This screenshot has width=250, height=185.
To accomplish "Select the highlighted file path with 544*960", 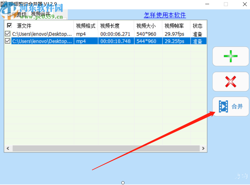I will coord(42,41).
